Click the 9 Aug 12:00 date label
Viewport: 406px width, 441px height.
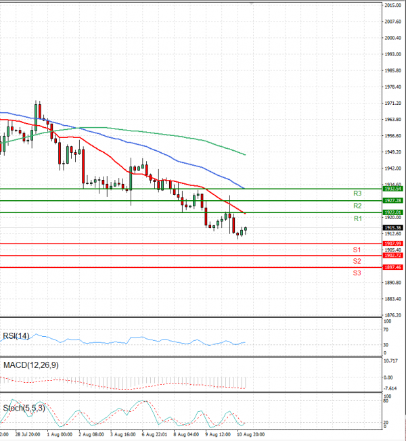[x=218, y=434]
